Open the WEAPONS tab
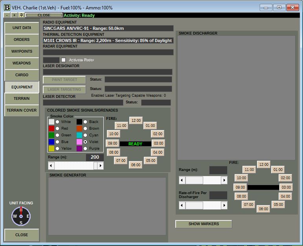Image resolution: width=303 pixels, height=246 pixels. click(22, 63)
